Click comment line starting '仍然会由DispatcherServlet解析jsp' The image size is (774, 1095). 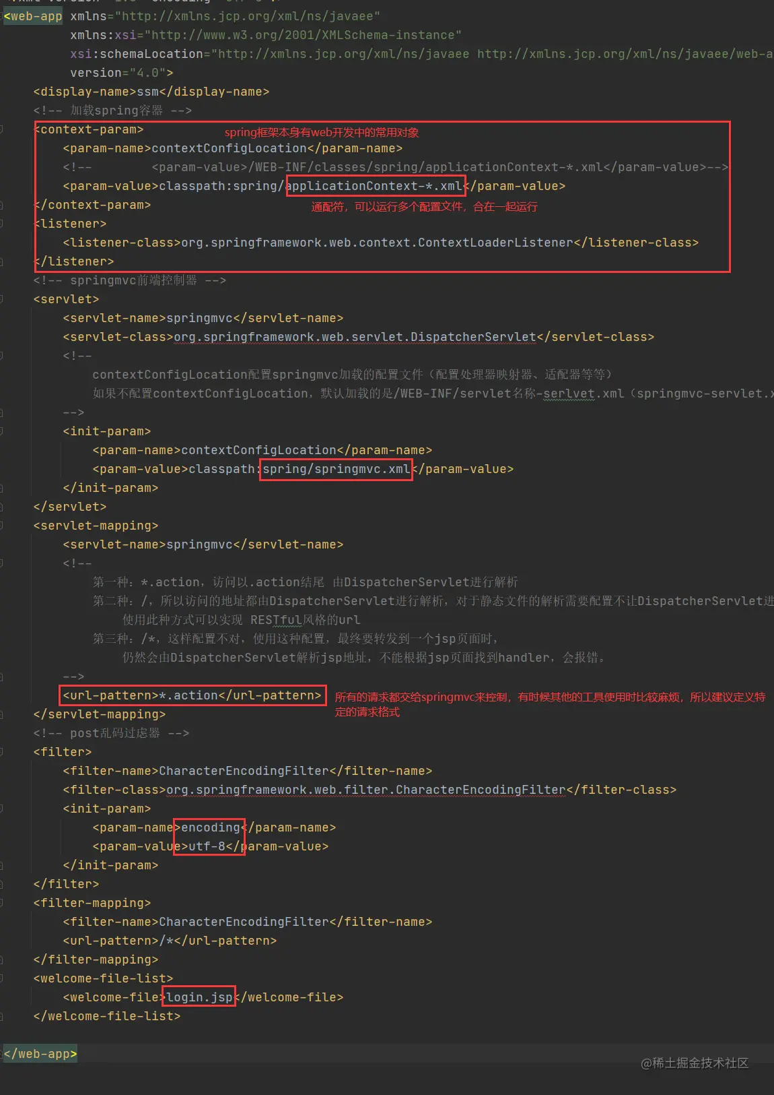click(363, 658)
